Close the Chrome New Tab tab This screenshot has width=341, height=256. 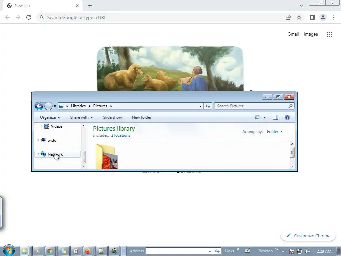pyautogui.click(x=77, y=6)
